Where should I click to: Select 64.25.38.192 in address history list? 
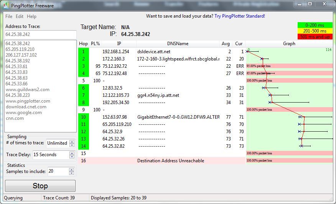tap(18, 61)
